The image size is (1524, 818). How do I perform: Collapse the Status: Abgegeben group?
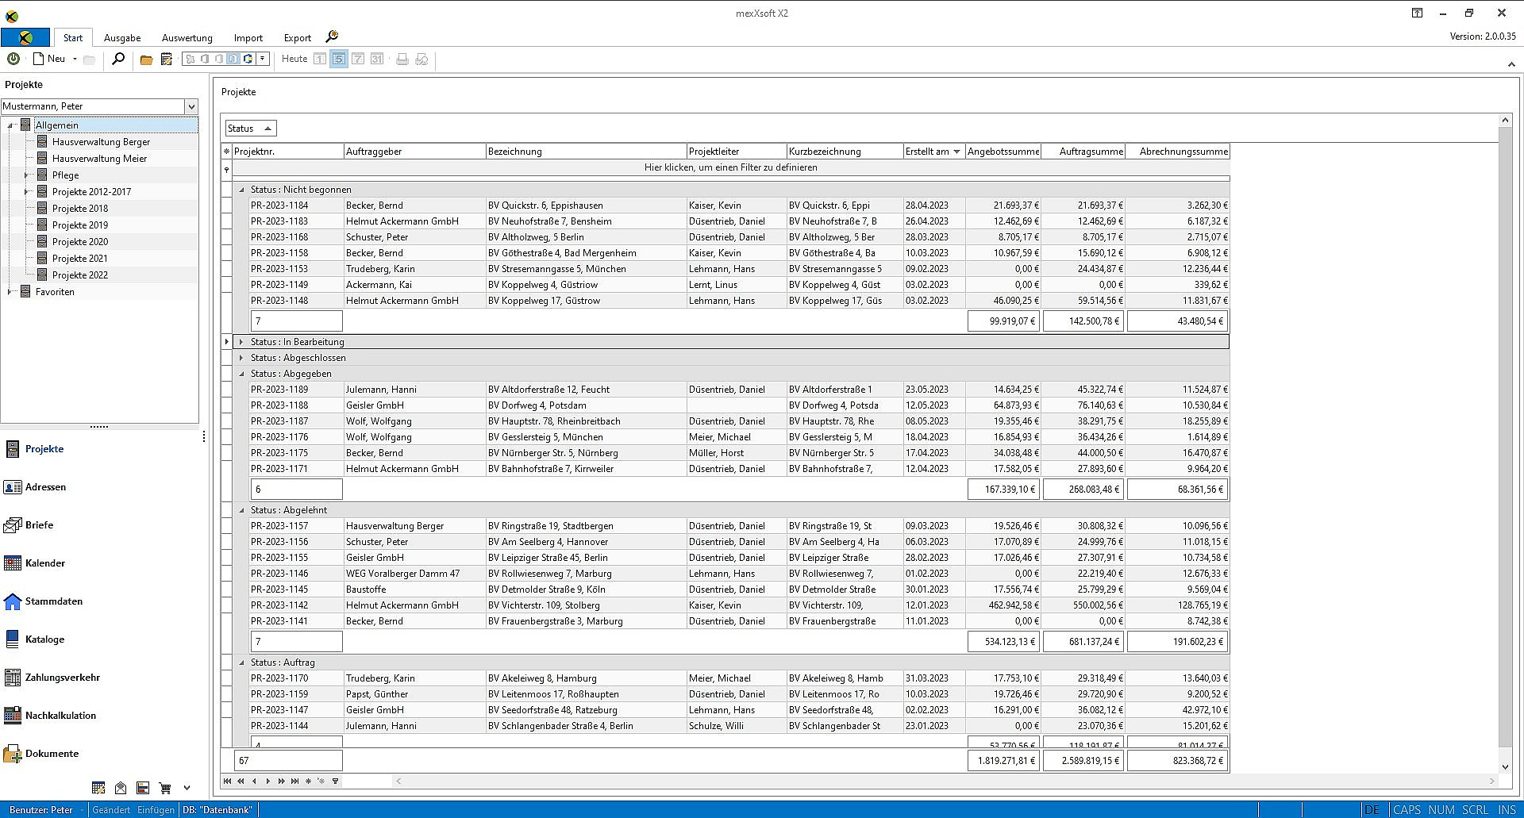242,374
